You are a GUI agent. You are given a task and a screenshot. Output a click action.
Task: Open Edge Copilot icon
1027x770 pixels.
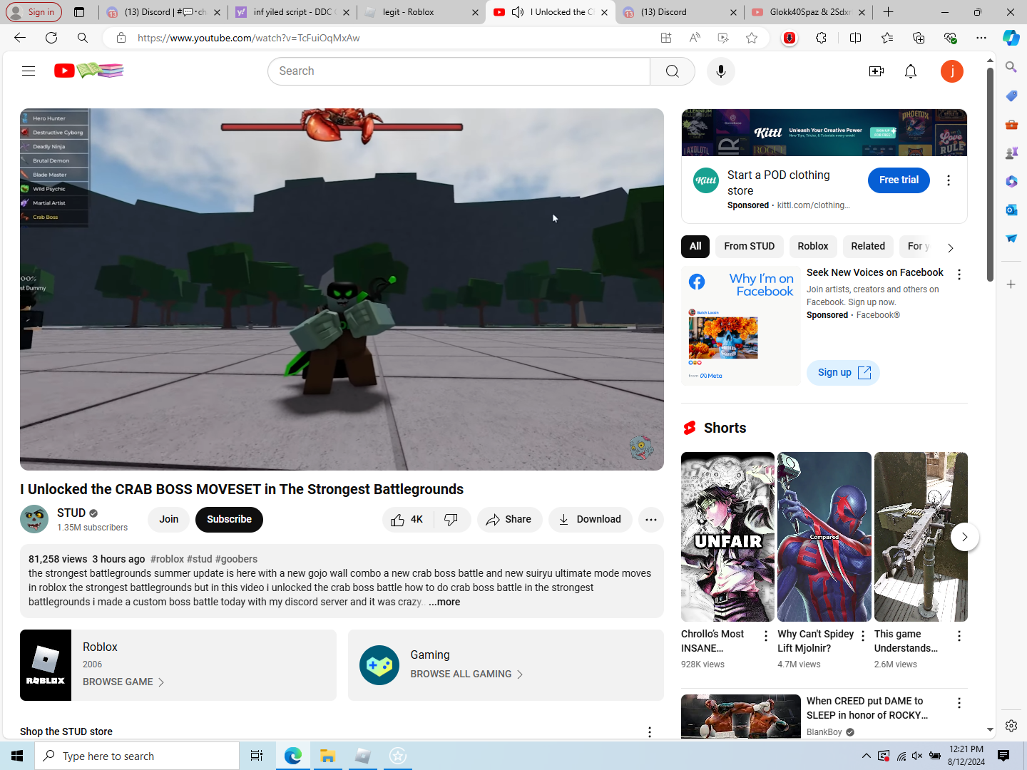tap(1011, 38)
